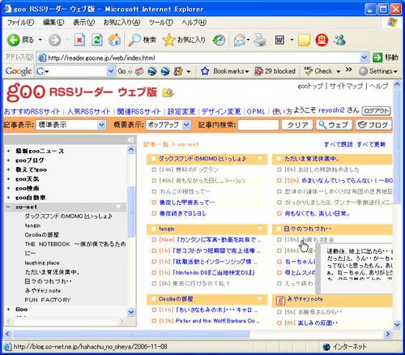The width and height of the screenshot is (405, 355).
Task: Go to the Home page icon
Action: (114, 40)
